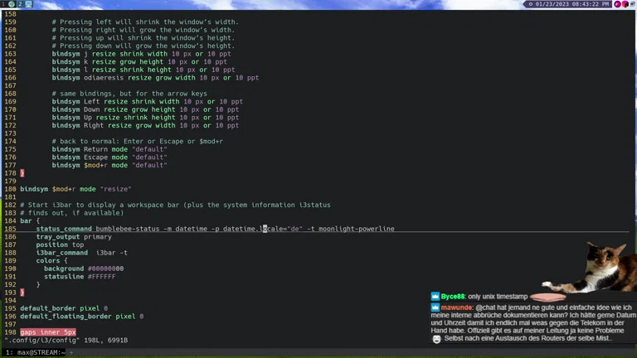Click the statusline #FFFFFF value

[101, 277]
